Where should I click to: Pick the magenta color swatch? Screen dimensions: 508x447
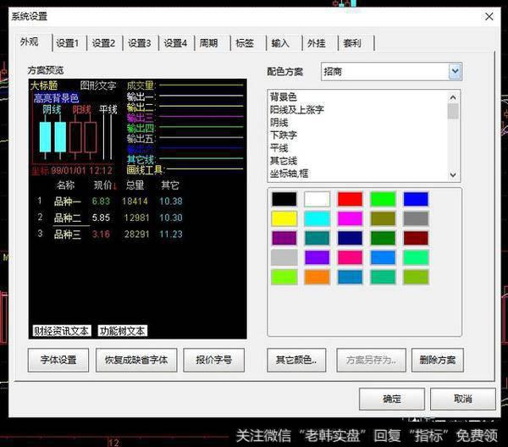tap(350, 218)
